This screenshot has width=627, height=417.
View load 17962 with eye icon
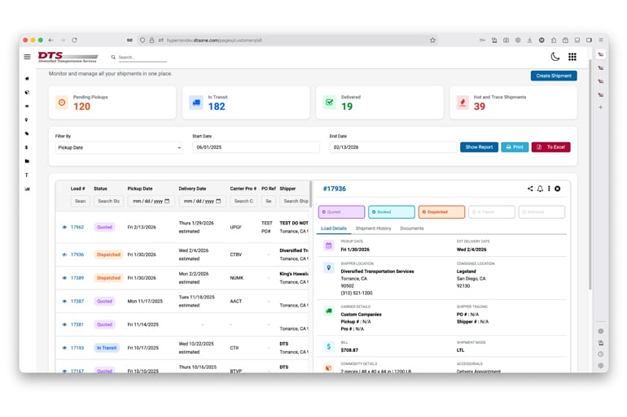64,227
